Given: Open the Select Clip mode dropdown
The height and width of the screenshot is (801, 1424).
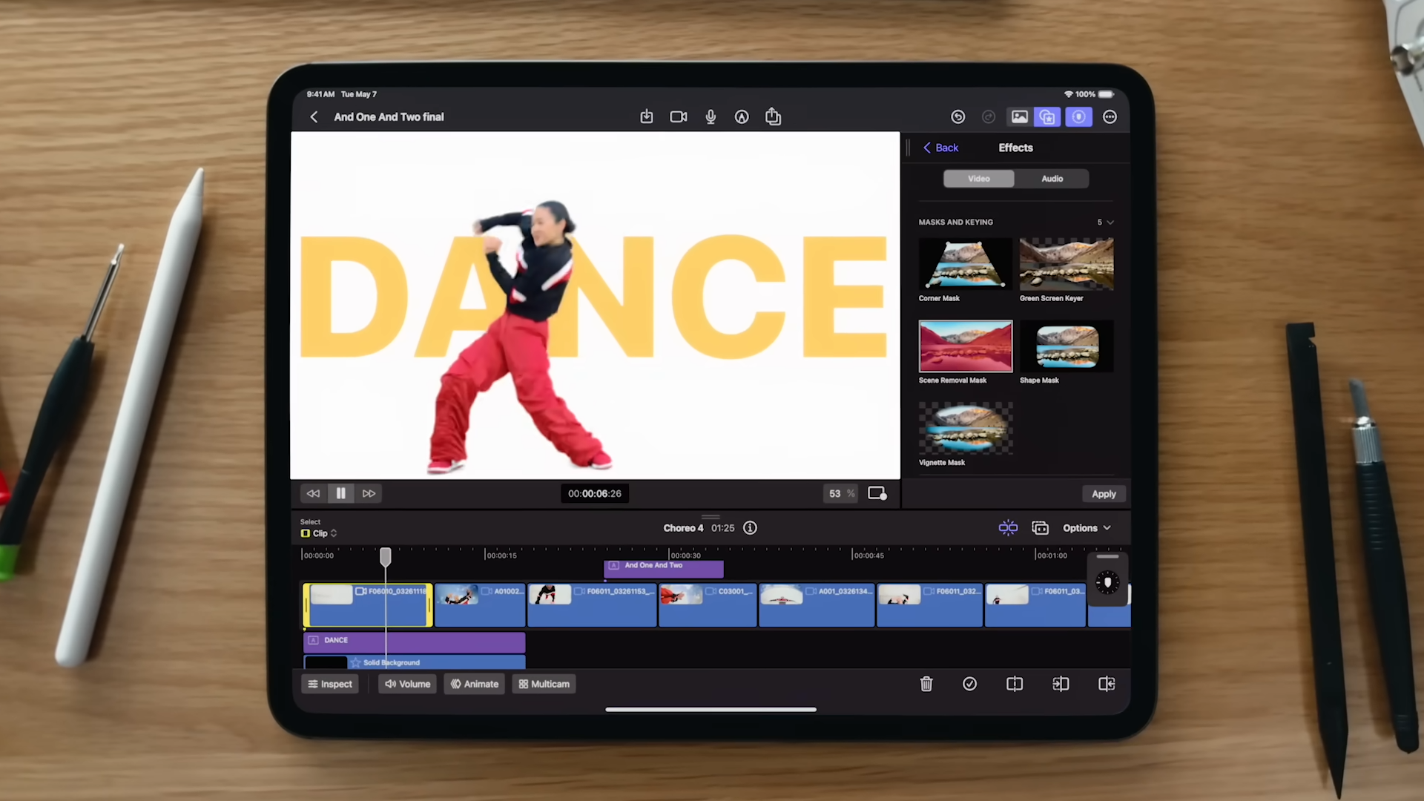Looking at the screenshot, I should pyautogui.click(x=320, y=533).
